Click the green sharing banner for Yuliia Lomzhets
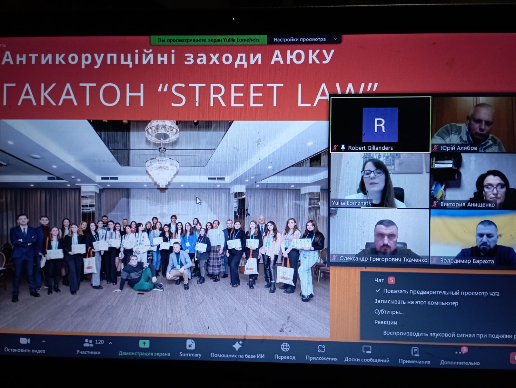The image size is (516, 388). click(x=209, y=40)
